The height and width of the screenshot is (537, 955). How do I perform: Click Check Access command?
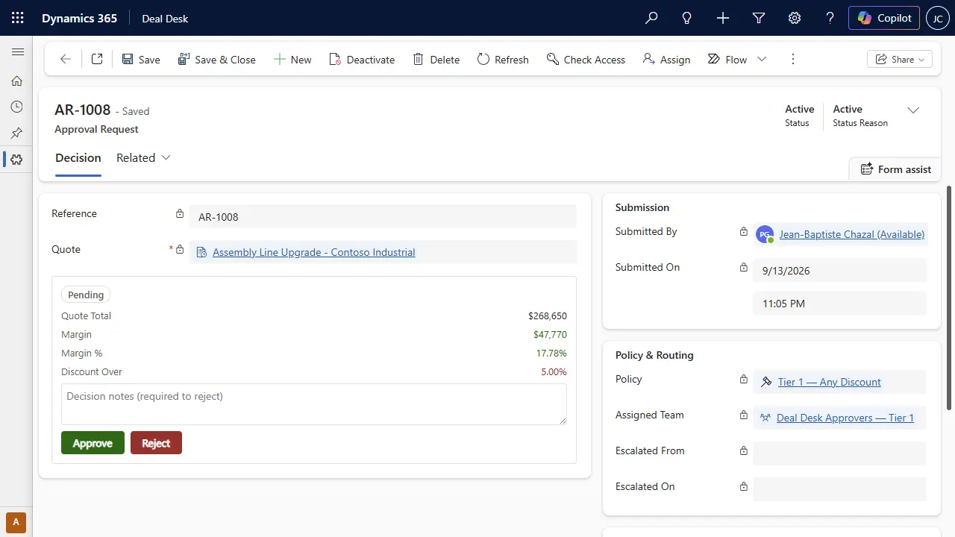click(x=586, y=59)
